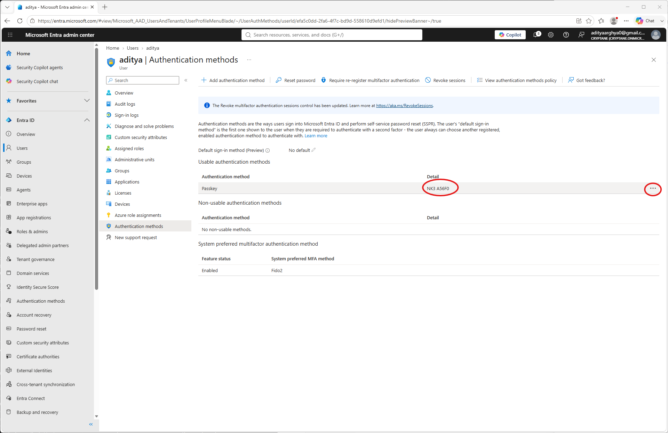The image size is (668, 433).
Task: Click Add authentication method
Action: (x=233, y=80)
